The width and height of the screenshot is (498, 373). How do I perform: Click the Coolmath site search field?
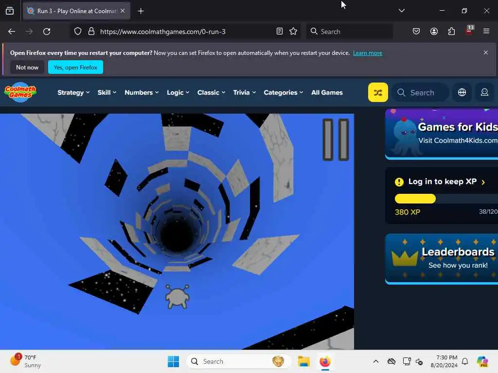point(420,93)
